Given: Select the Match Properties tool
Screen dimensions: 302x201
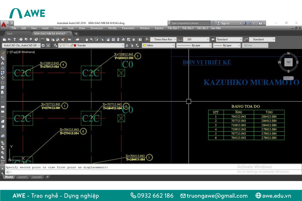Looking at the screenshot, I should (63, 39).
